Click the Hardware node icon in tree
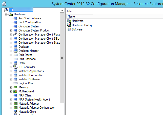 click(x=11, y=14)
